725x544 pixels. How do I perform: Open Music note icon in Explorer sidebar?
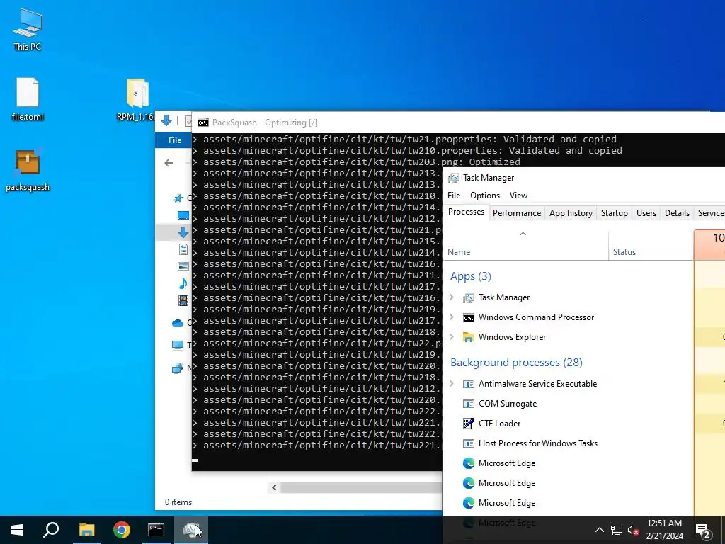click(183, 283)
